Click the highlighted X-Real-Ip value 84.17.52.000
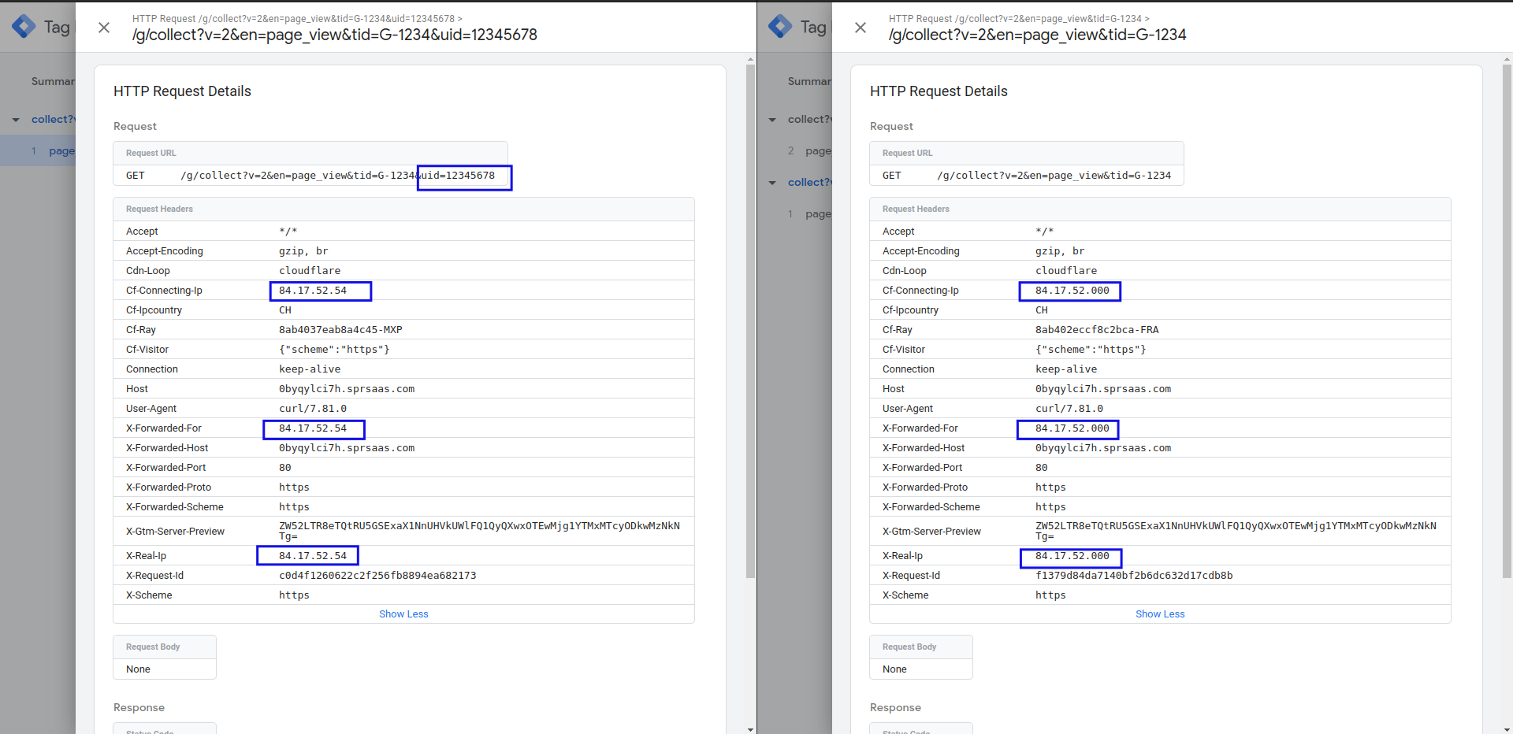 pos(1070,556)
